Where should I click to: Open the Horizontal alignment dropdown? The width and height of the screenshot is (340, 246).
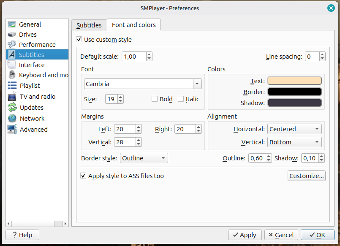(294, 129)
